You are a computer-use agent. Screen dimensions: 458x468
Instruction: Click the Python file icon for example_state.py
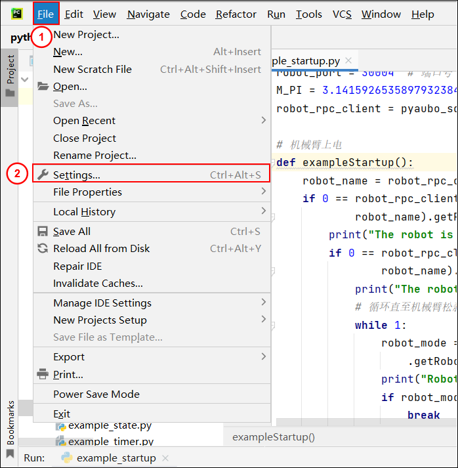(x=61, y=425)
